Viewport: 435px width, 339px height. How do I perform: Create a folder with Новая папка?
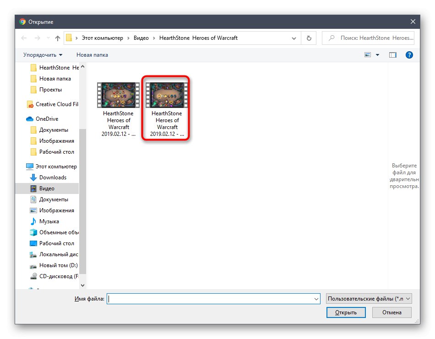[92, 54]
